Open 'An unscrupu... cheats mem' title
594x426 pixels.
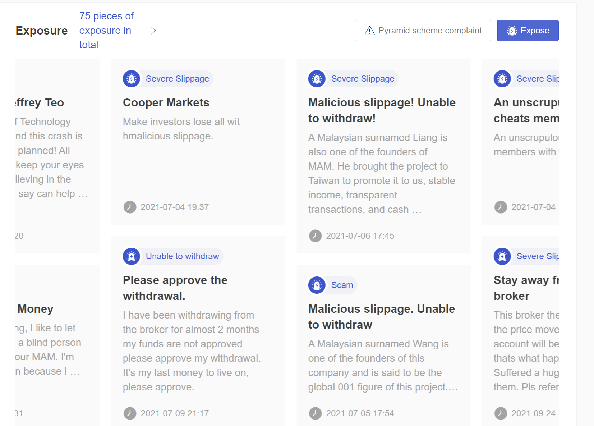pos(526,110)
